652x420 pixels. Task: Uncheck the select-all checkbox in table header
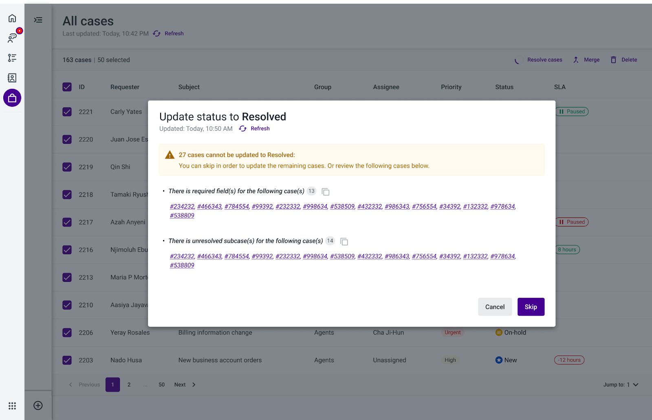point(67,87)
